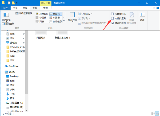Select the 新建文本文档 file
This screenshot has height=116, width=160.
(62, 35)
